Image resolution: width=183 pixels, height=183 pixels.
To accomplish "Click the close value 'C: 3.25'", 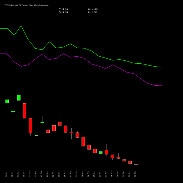I will [x=63, y=9].
